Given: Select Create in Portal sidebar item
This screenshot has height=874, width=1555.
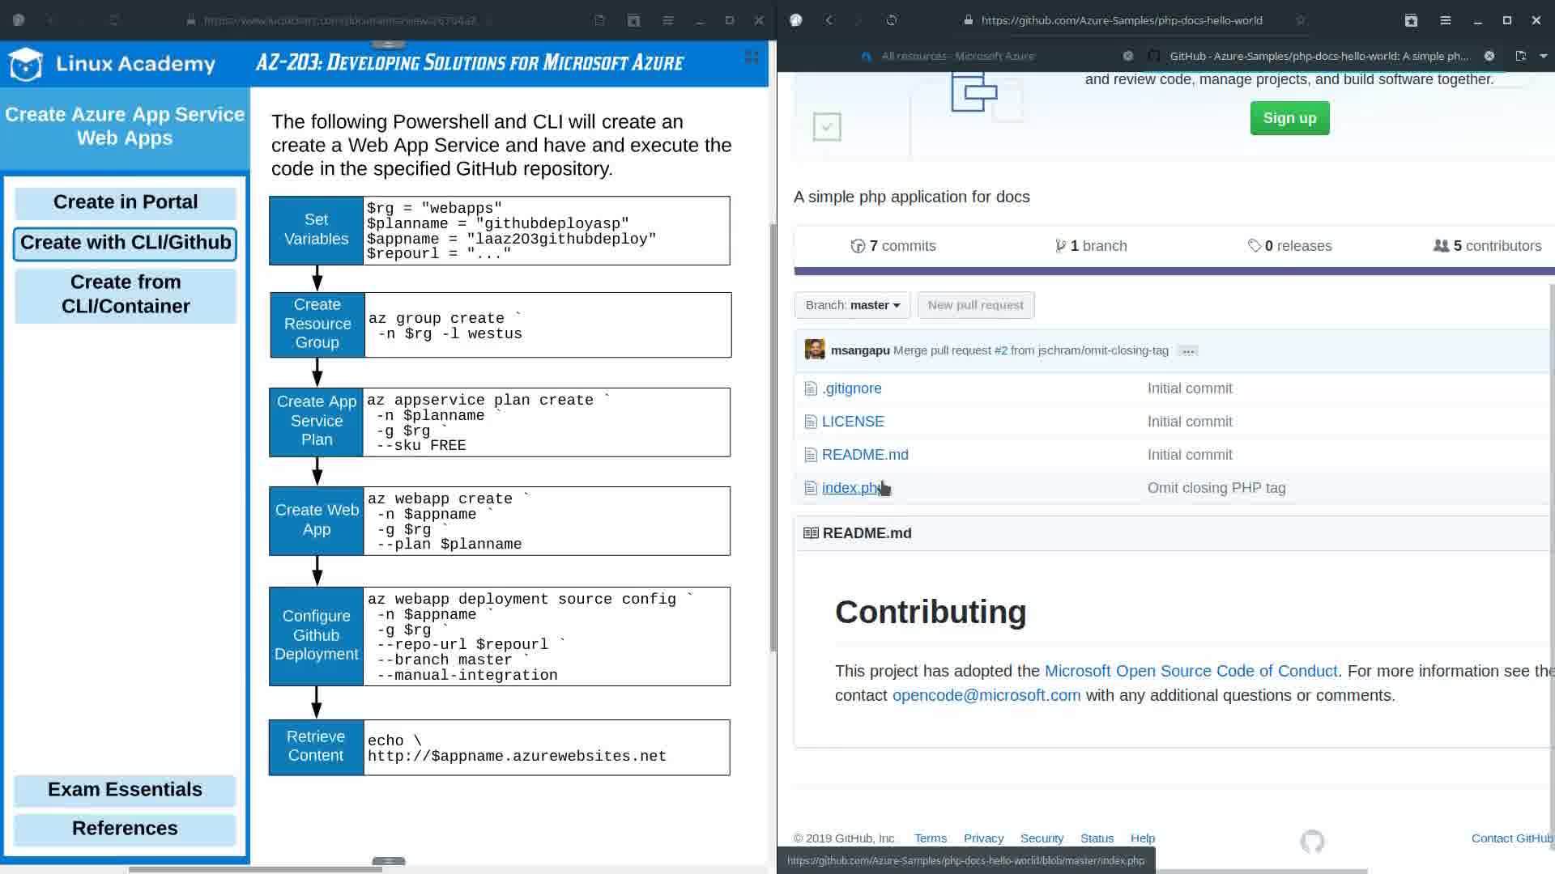Looking at the screenshot, I should (x=126, y=202).
